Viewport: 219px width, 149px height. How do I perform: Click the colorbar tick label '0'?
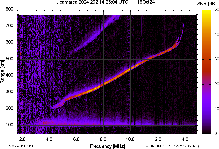click(216, 134)
